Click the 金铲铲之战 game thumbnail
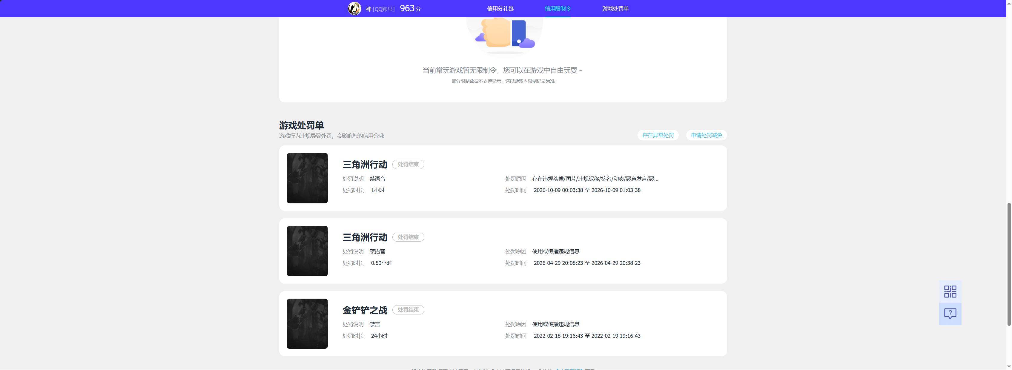Image resolution: width=1012 pixels, height=370 pixels. 307,324
